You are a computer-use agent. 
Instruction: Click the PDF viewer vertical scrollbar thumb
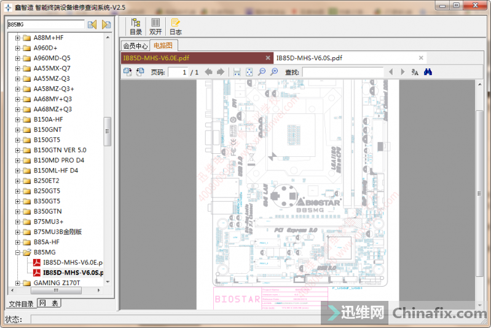click(479, 193)
